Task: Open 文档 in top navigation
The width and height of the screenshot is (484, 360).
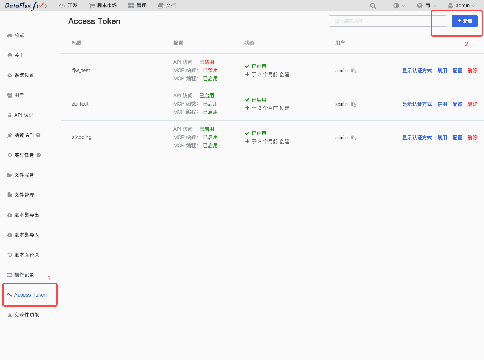Action: pos(167,6)
